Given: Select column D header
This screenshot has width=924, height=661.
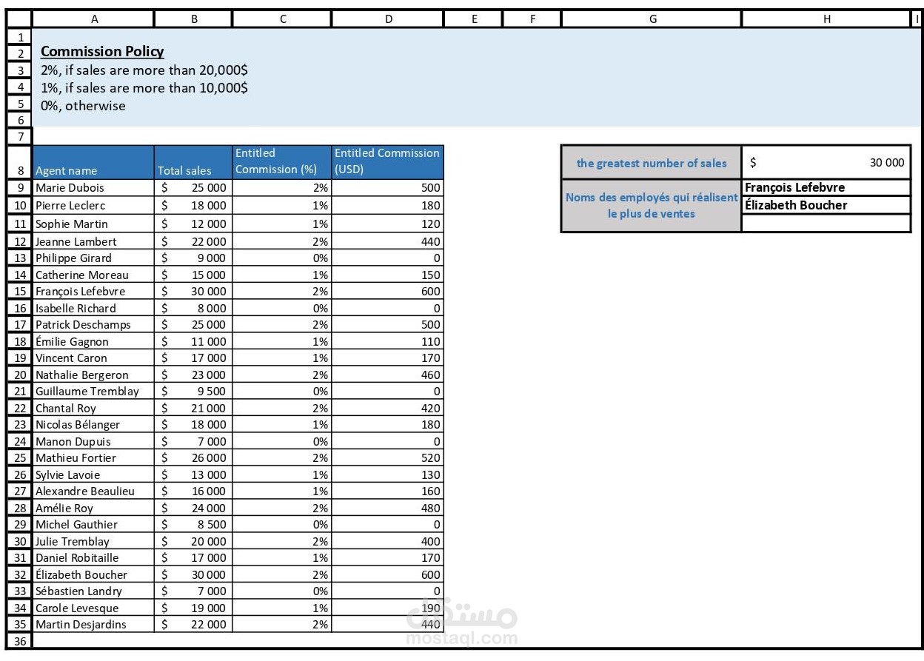Looking at the screenshot, I should click(388, 20).
